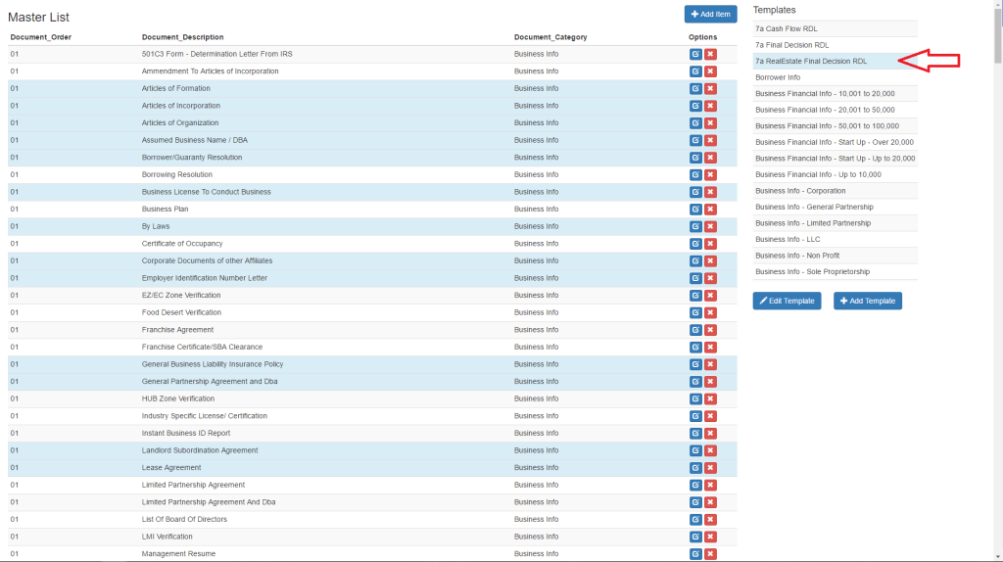Edit the Lease Agreement row
Viewport: 1003px width, 562px height.
pos(695,469)
